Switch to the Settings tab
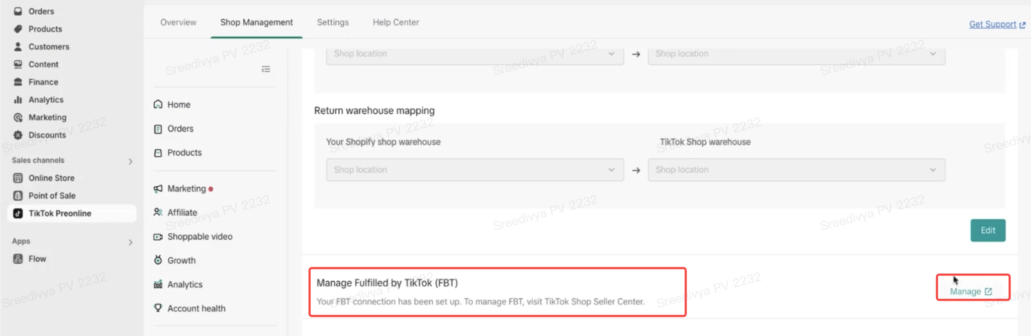 click(333, 22)
